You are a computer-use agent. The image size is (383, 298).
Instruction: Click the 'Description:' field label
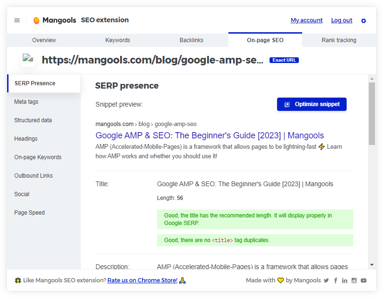point(113,266)
